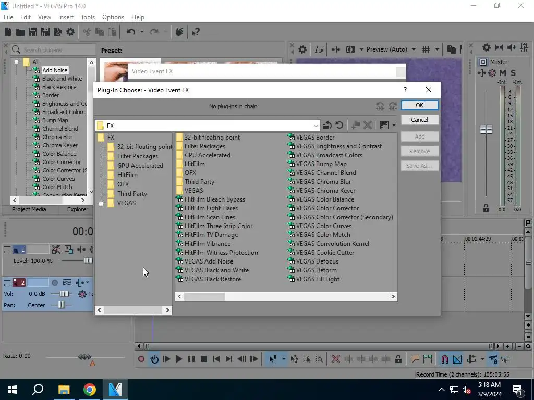534x400 pixels.
Task: Open Project Properties gear in main toolbar
Action: point(70,32)
